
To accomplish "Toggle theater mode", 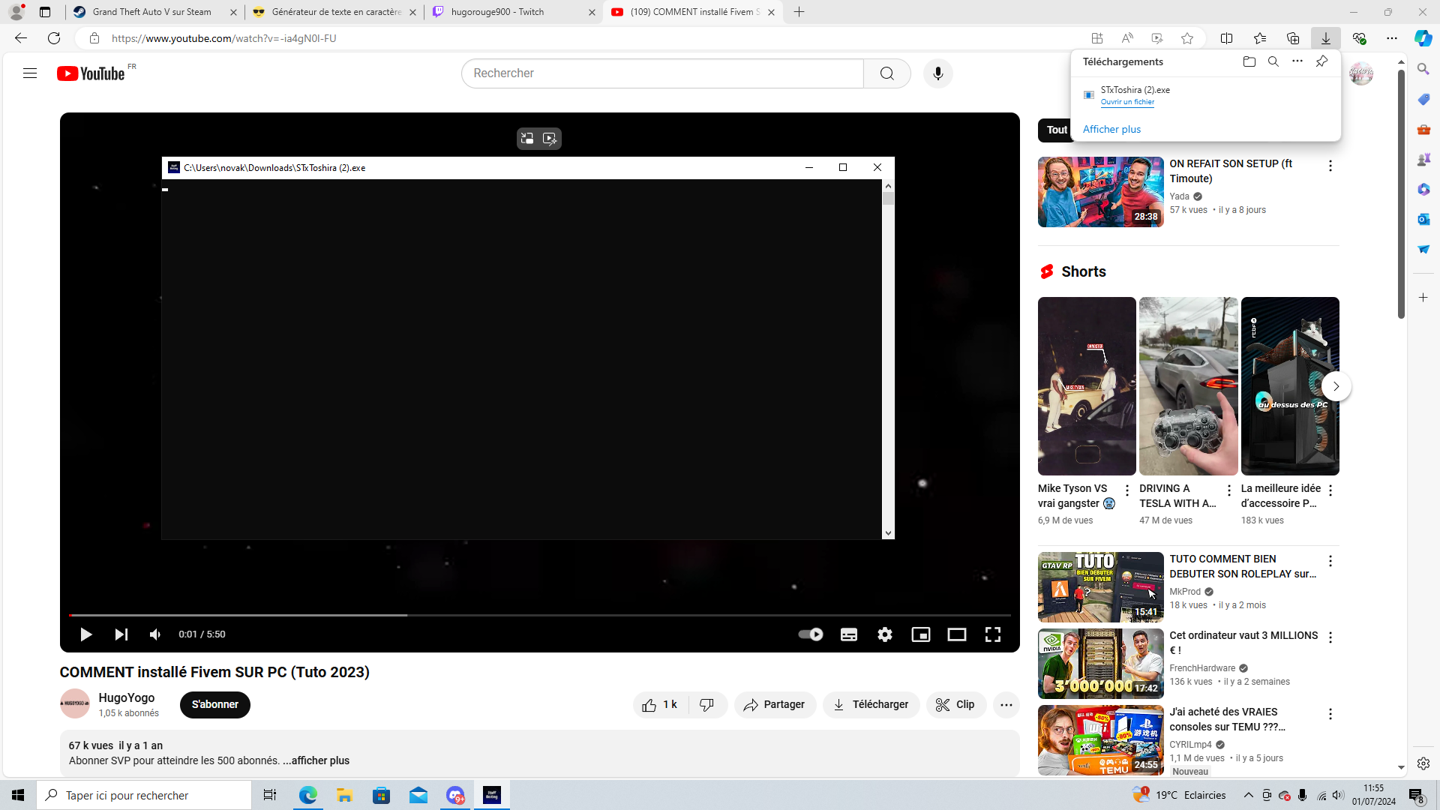I will click(x=957, y=634).
